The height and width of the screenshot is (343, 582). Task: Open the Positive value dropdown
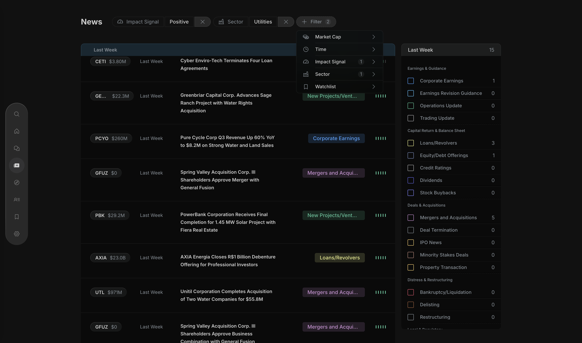179,22
